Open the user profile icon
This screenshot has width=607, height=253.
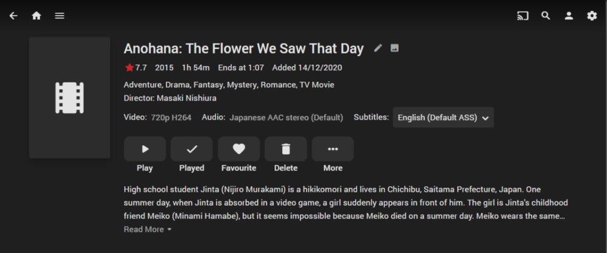click(569, 16)
